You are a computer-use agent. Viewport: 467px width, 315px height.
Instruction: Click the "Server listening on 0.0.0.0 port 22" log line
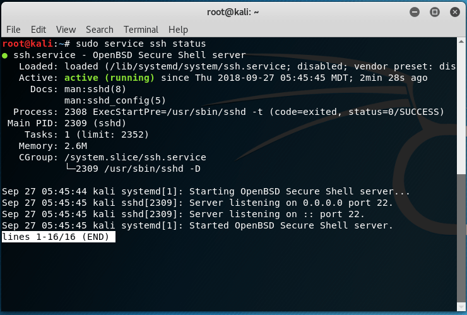pos(291,203)
